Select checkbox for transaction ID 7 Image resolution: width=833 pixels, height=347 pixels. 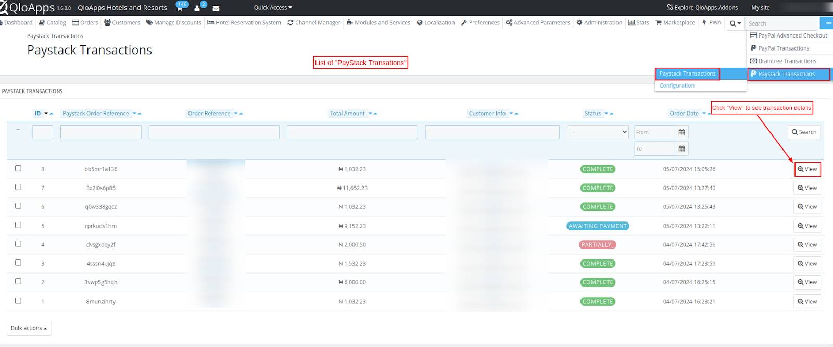pos(18,187)
